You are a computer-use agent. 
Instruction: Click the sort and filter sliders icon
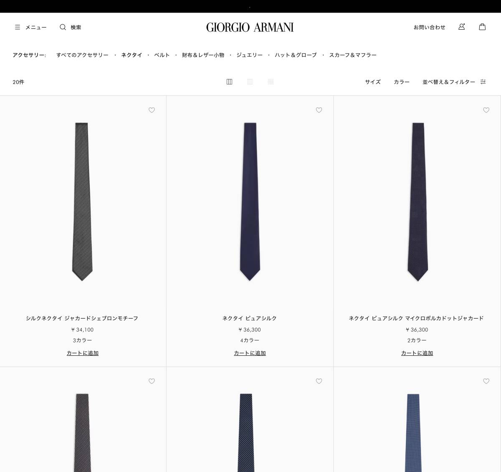point(483,82)
